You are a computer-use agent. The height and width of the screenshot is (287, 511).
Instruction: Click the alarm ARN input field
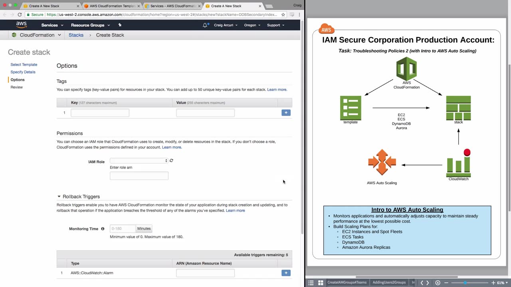[x=205, y=273]
